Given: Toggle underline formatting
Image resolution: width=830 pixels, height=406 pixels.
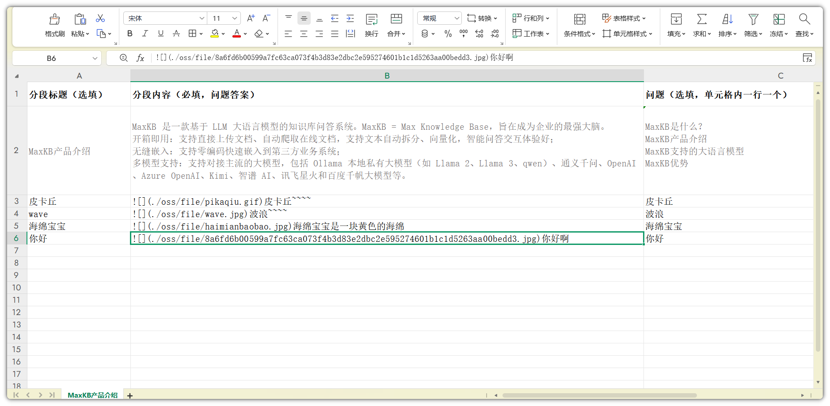Looking at the screenshot, I should tap(160, 33).
